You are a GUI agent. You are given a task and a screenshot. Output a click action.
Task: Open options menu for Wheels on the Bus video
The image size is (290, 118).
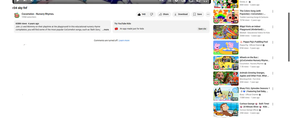coord(273,58)
